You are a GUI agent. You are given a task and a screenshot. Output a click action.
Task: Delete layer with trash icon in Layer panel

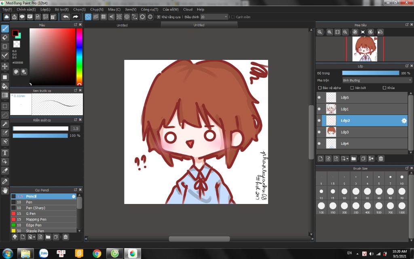[381, 159]
